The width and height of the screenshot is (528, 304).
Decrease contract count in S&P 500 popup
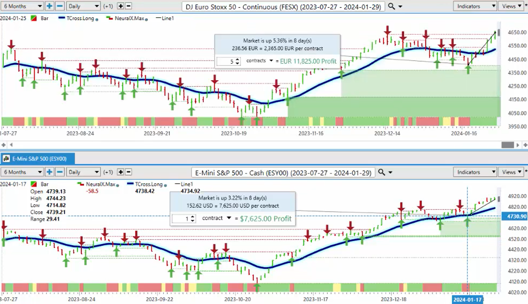193,221
